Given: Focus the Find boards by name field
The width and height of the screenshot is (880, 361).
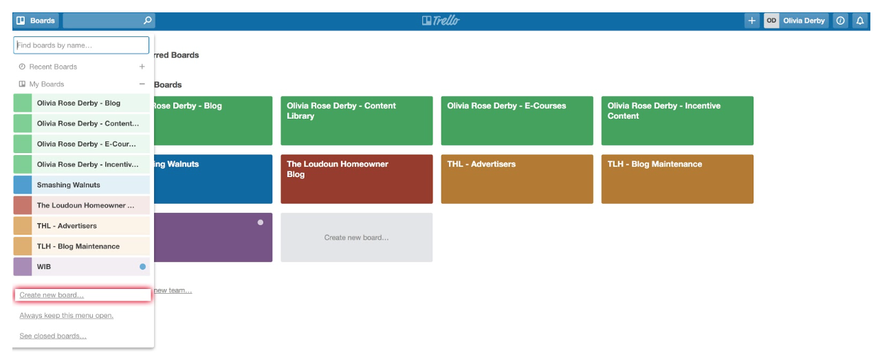Looking at the screenshot, I should 81,45.
